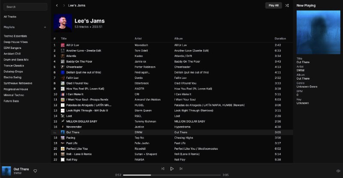343x178 pixels.
Task: Click in the Search field
Action: click(25, 7)
